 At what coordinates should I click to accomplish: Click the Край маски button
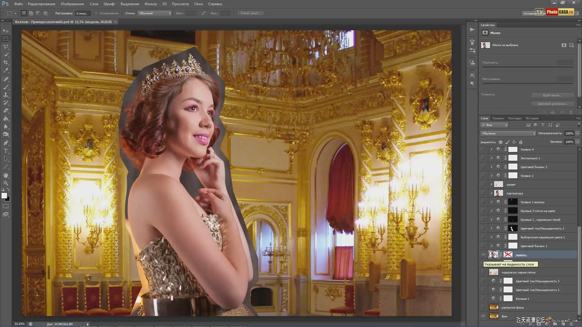[552, 95]
